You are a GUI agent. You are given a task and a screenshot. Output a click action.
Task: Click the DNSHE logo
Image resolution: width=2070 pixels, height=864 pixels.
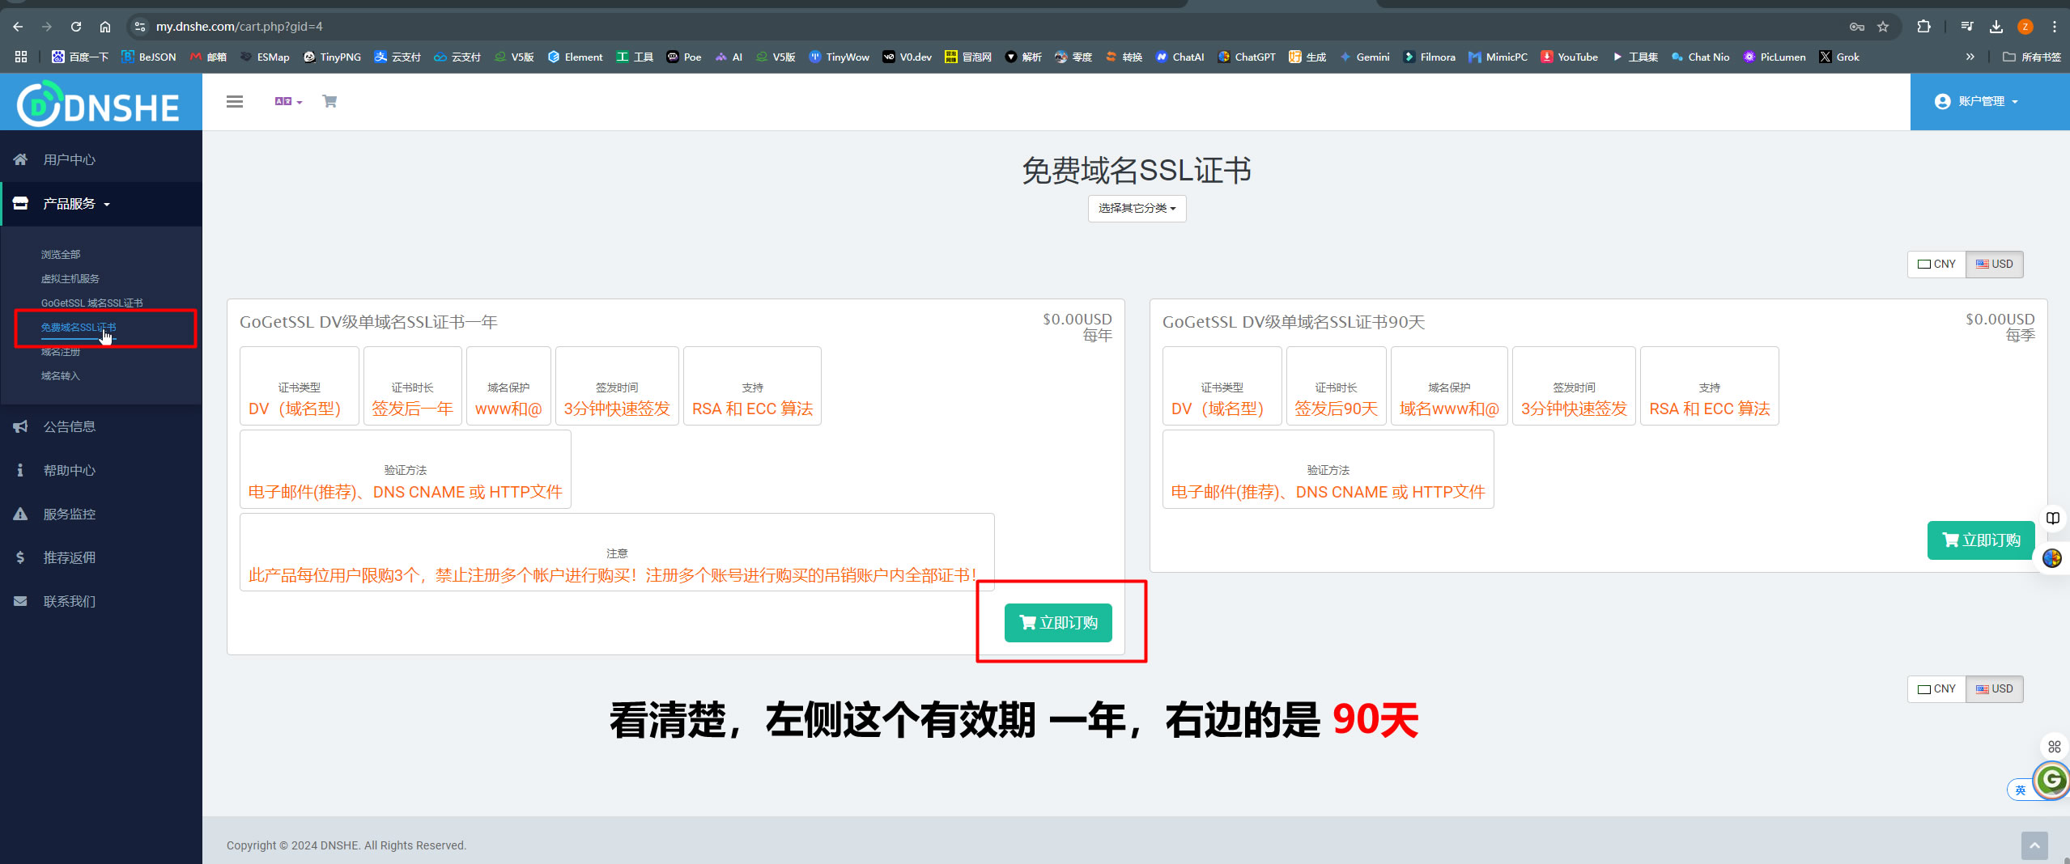99,104
